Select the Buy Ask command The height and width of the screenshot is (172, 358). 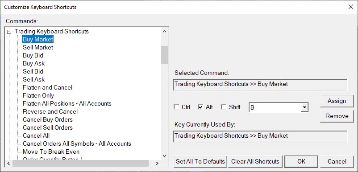tap(33, 63)
